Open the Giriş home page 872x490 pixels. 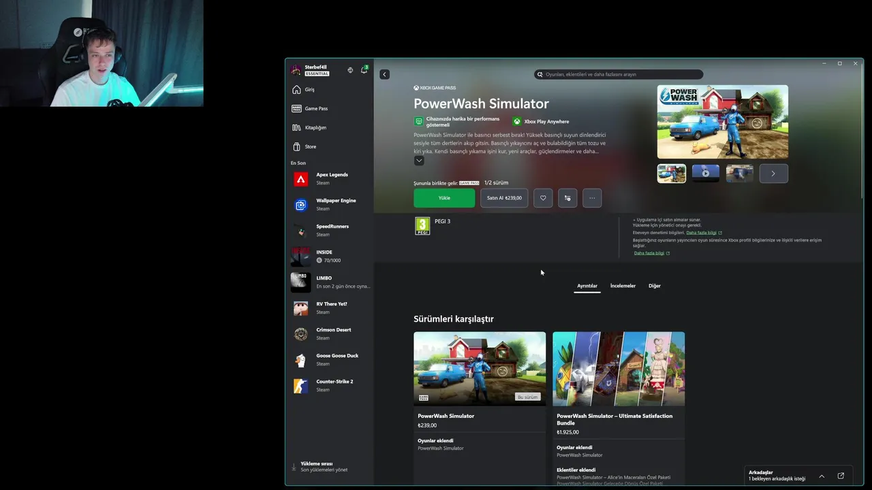point(329,90)
